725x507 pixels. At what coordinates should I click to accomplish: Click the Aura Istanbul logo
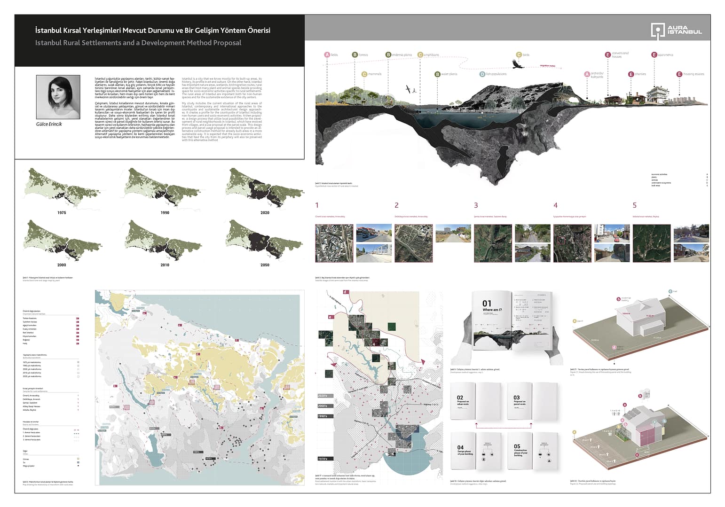pyautogui.click(x=676, y=30)
